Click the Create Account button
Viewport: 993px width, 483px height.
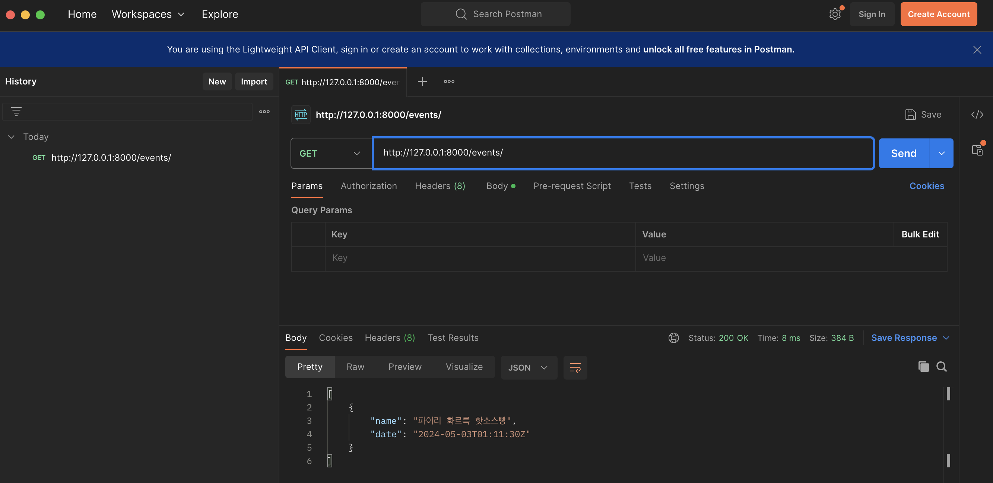[x=939, y=14]
